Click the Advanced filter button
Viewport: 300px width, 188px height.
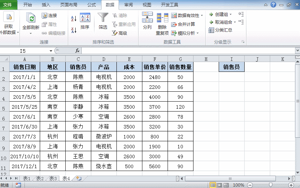pos(120,33)
